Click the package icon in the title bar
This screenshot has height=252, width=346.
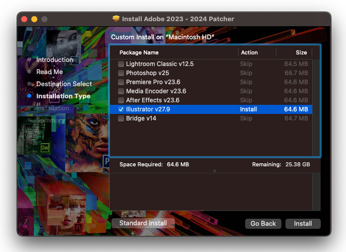pos(116,19)
